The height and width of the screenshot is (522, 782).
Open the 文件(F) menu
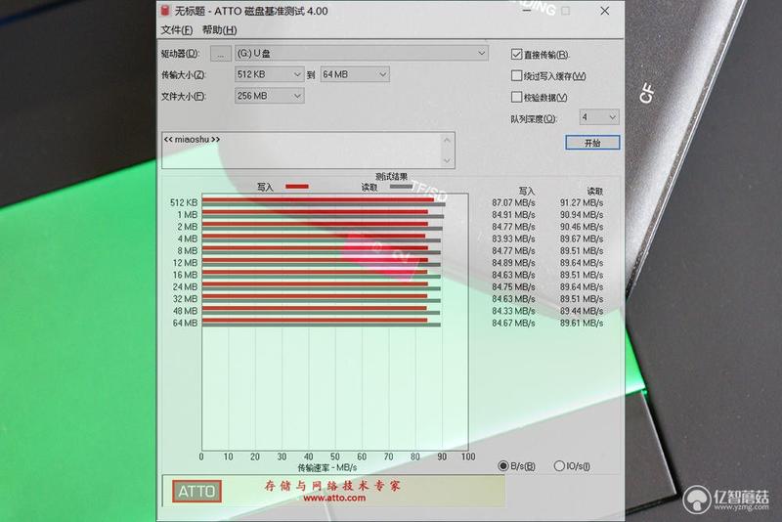click(177, 30)
